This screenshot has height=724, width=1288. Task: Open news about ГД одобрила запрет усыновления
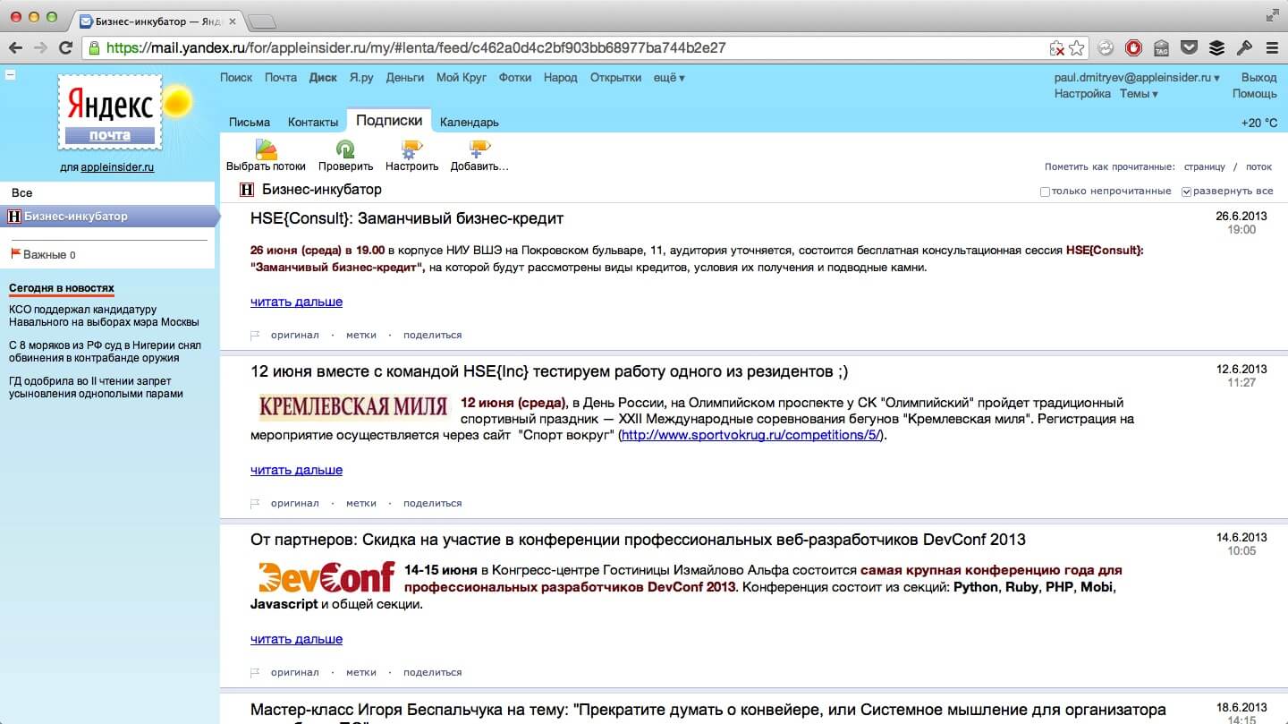[x=96, y=387]
